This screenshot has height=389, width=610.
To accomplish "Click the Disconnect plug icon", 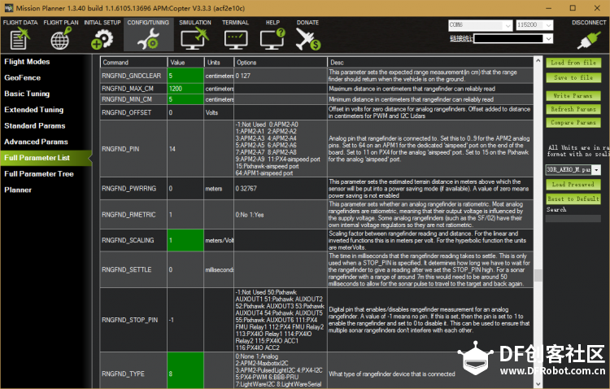I will point(589,40).
